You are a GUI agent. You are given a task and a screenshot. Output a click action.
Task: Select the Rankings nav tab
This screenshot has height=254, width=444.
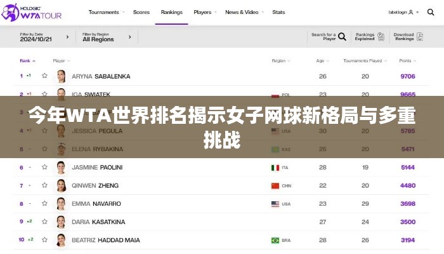172,12
